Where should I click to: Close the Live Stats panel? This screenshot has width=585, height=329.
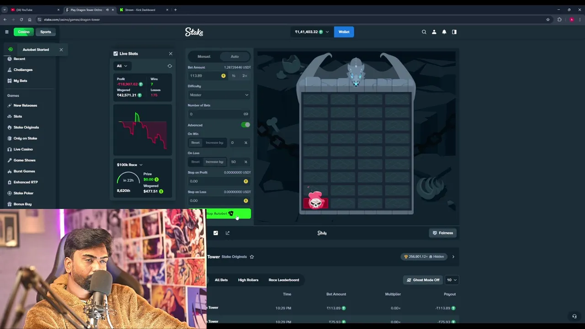pos(170,53)
